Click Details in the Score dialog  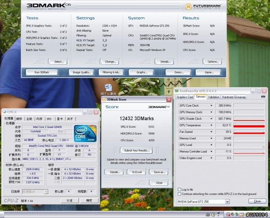coord(115,172)
